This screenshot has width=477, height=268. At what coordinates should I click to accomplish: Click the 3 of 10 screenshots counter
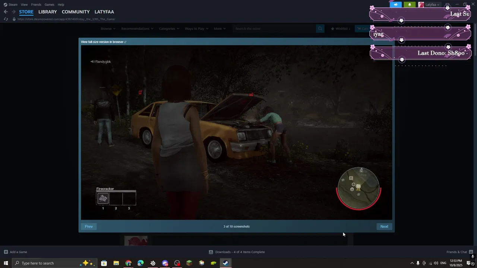tap(237, 226)
